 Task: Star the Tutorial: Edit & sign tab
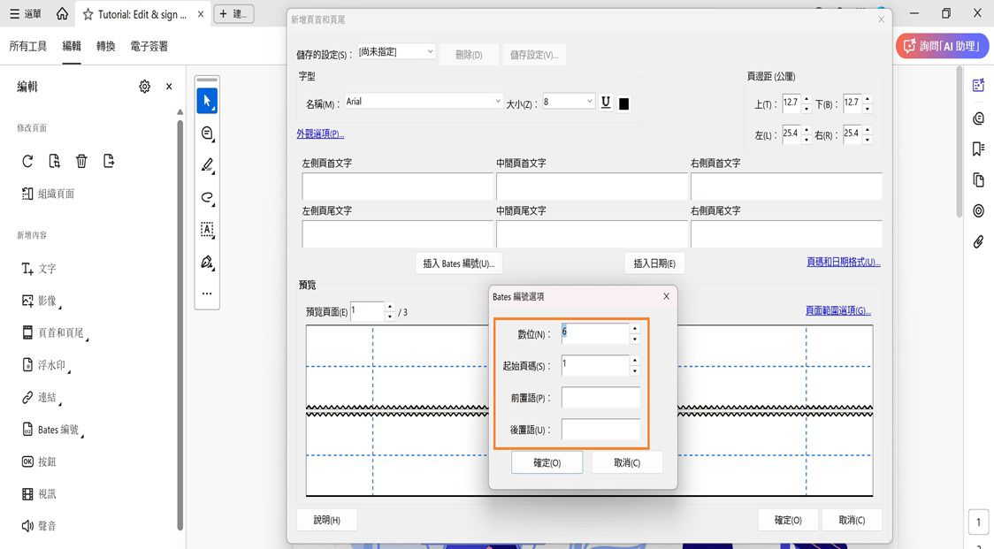[x=88, y=14]
